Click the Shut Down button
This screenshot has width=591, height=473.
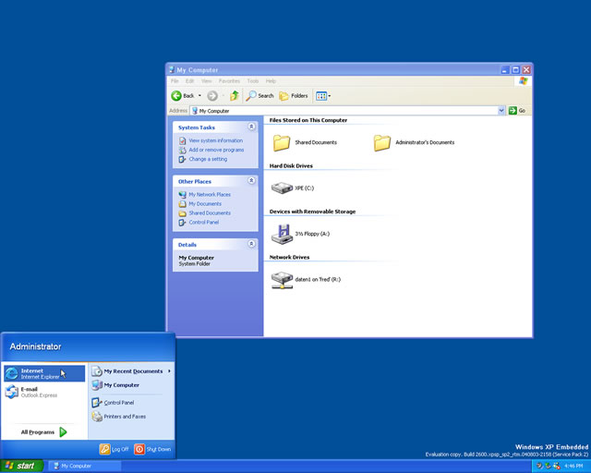(x=152, y=449)
